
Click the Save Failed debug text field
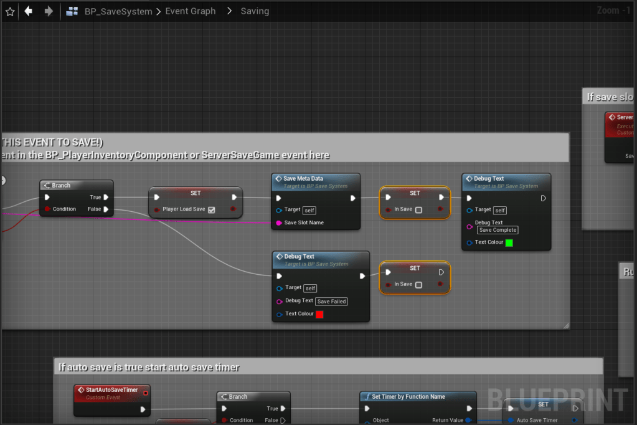click(331, 302)
